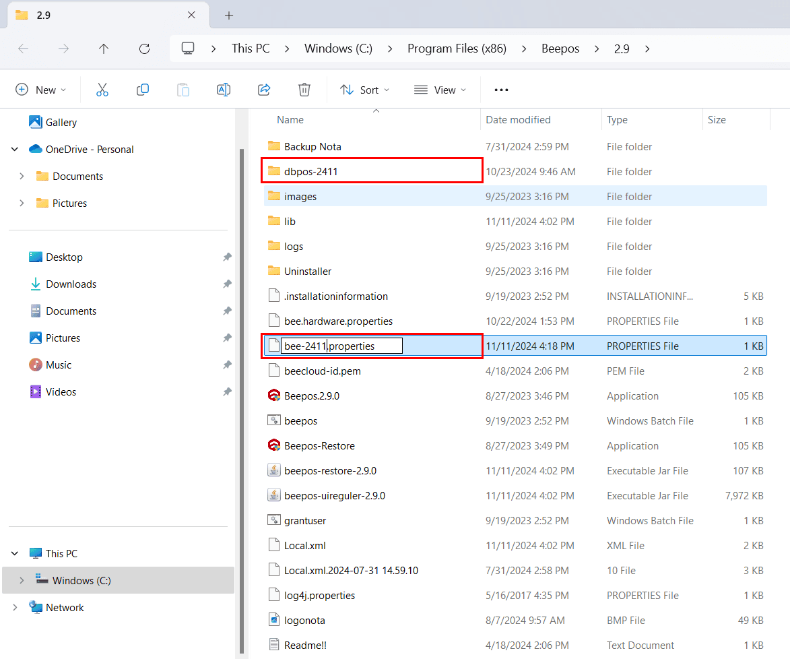This screenshot has height=659, width=790.
Task: Open Music in quick access
Action: [x=50, y=365]
